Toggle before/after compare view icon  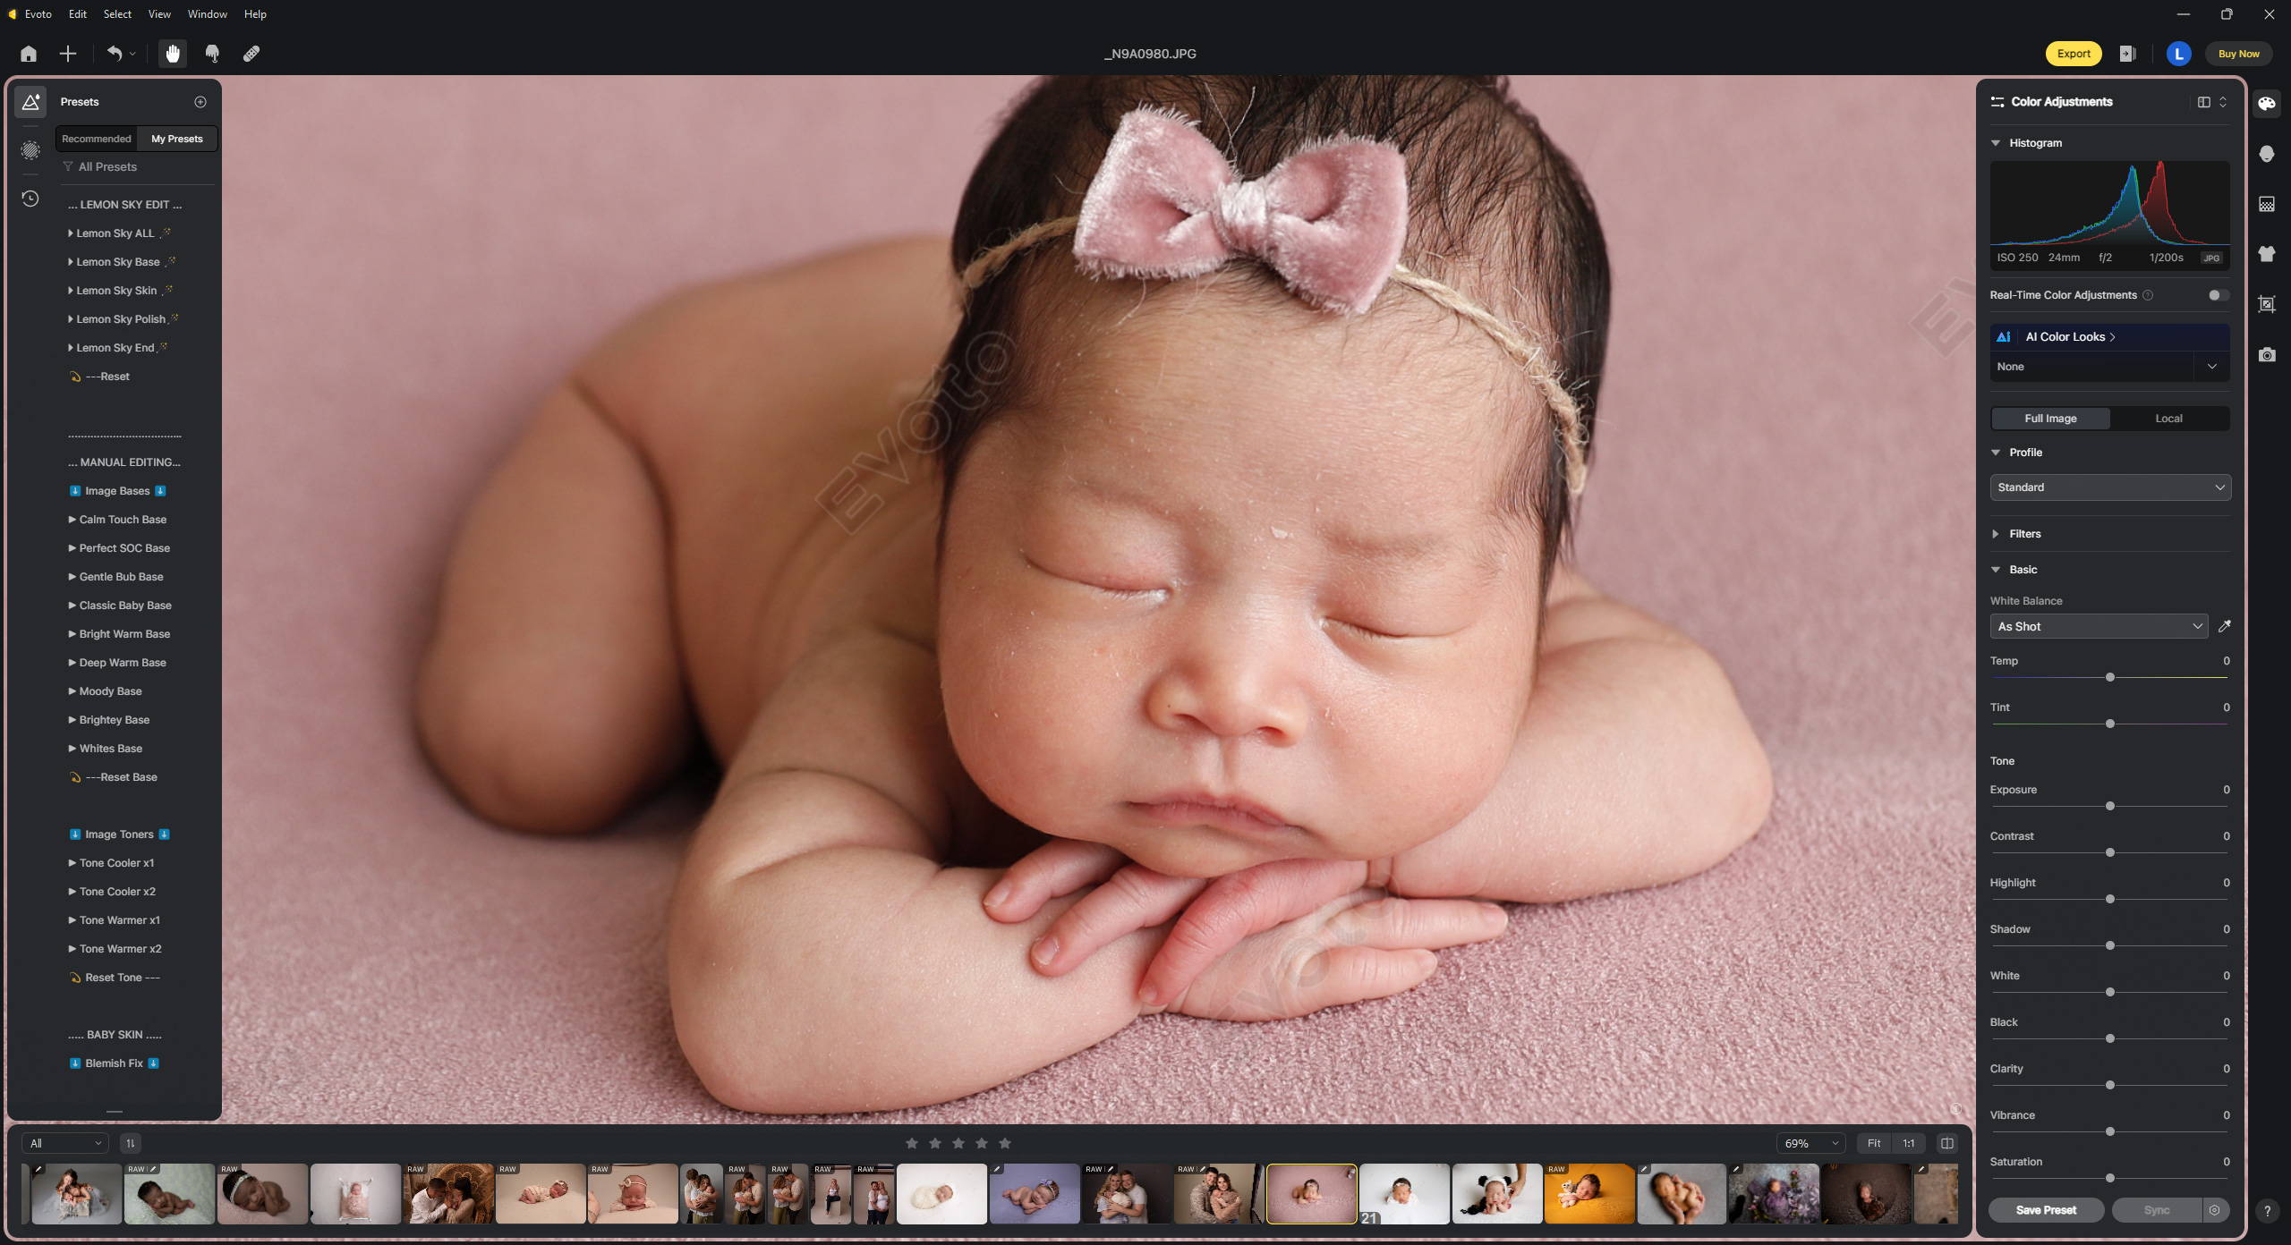click(x=1946, y=1143)
